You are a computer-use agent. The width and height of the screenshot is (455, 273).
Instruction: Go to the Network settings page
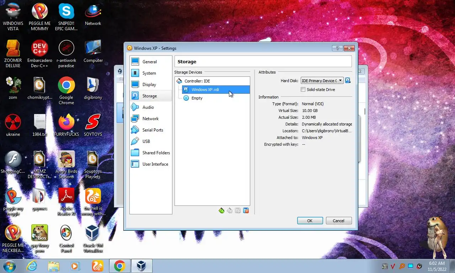point(151,119)
